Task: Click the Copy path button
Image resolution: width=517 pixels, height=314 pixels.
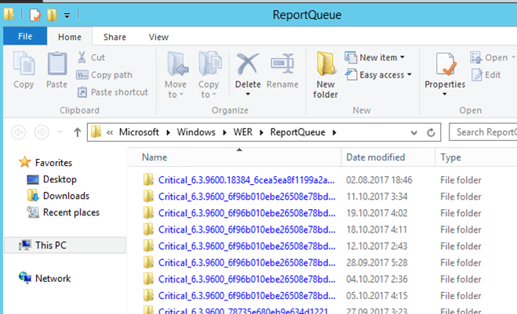Action: pyautogui.click(x=104, y=74)
